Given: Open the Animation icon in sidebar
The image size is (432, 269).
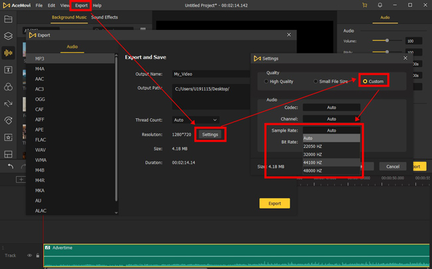Looking at the screenshot, I should click(8, 120).
